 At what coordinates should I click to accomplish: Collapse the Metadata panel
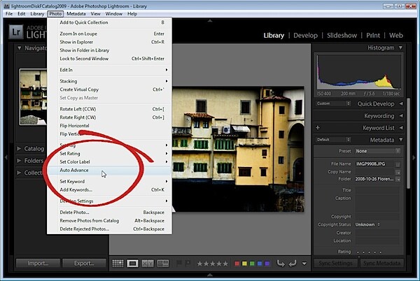coord(400,140)
